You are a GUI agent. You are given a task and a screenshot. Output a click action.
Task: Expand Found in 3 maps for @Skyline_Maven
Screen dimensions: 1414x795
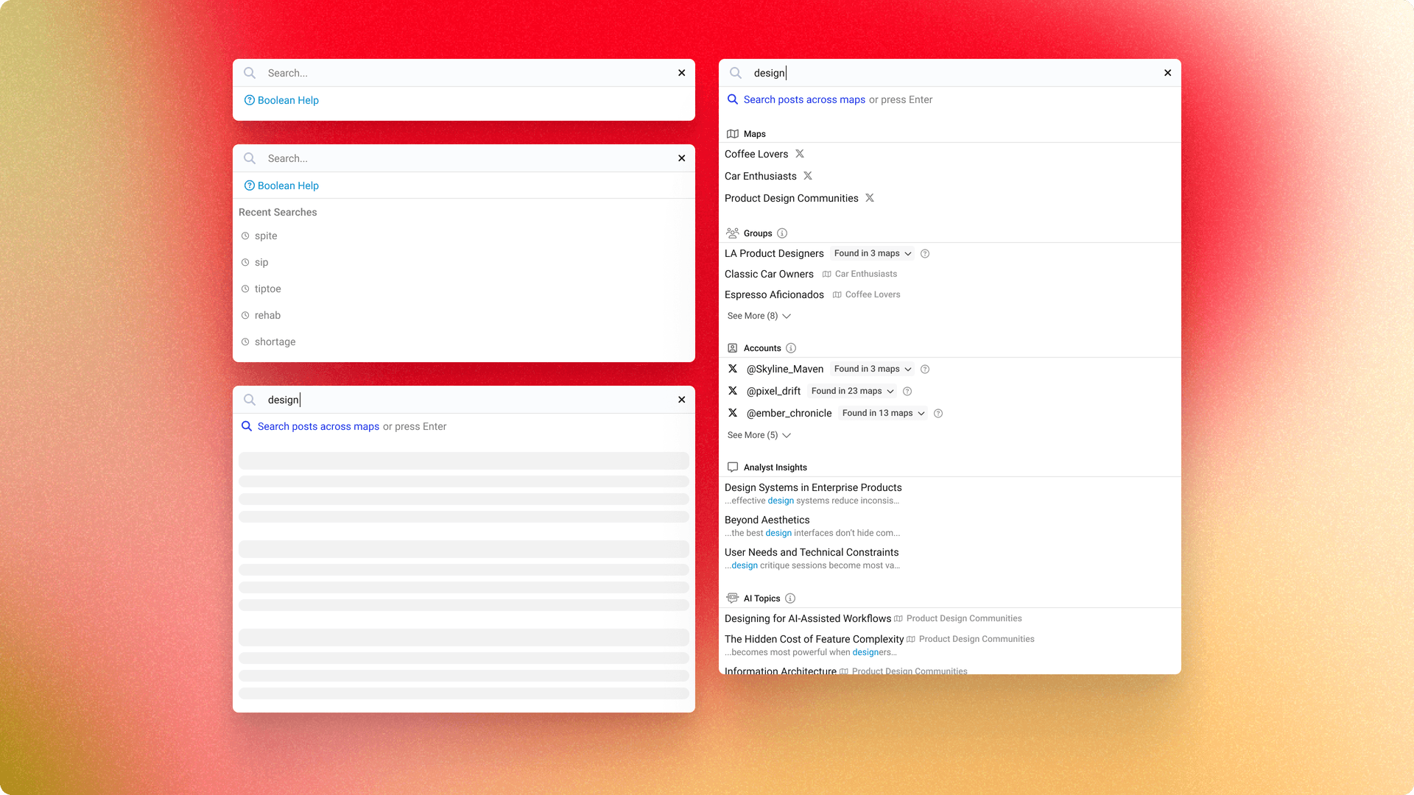coord(873,370)
